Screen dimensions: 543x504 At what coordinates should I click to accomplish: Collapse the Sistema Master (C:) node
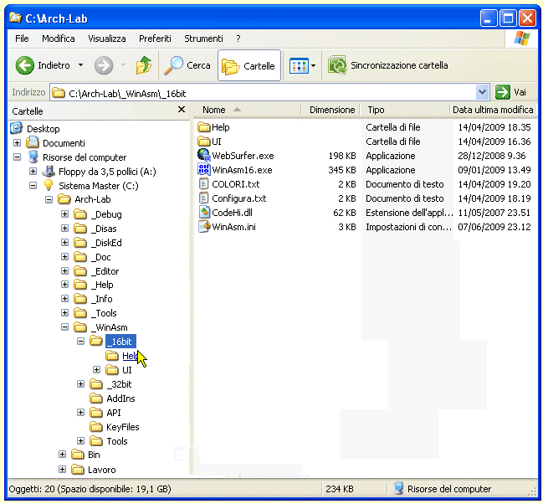(x=33, y=186)
